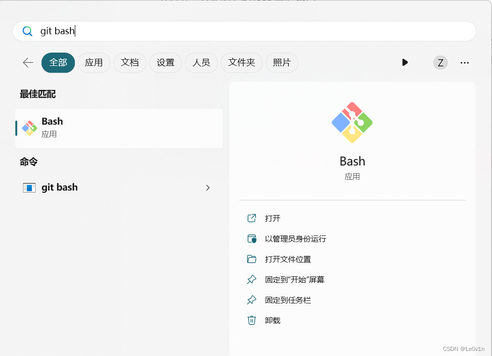Switch to the 文档 filter tab
The image size is (492, 356).
click(130, 62)
